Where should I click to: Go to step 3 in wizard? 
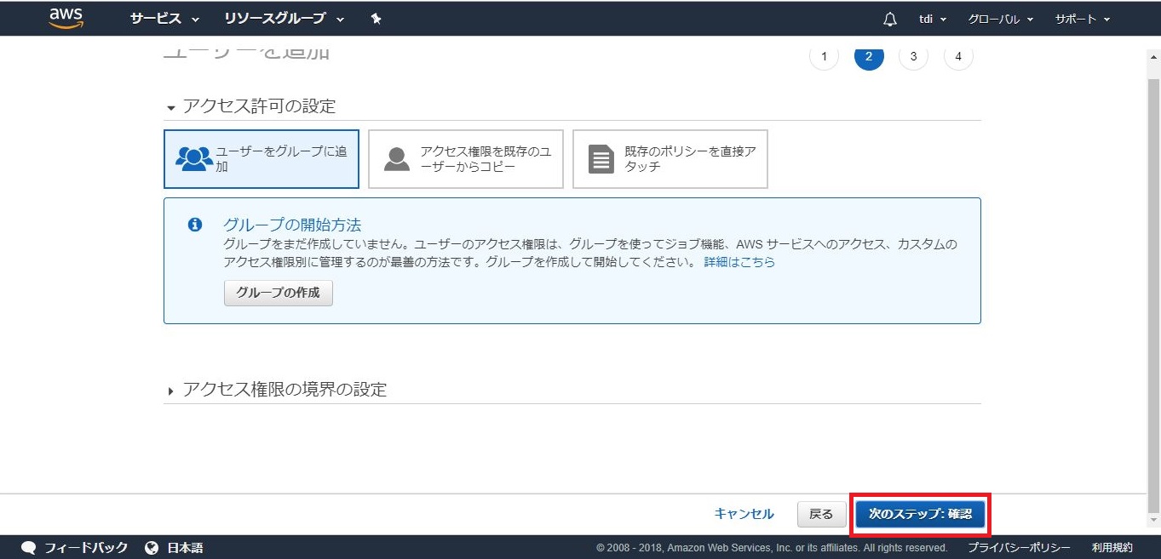tap(913, 56)
